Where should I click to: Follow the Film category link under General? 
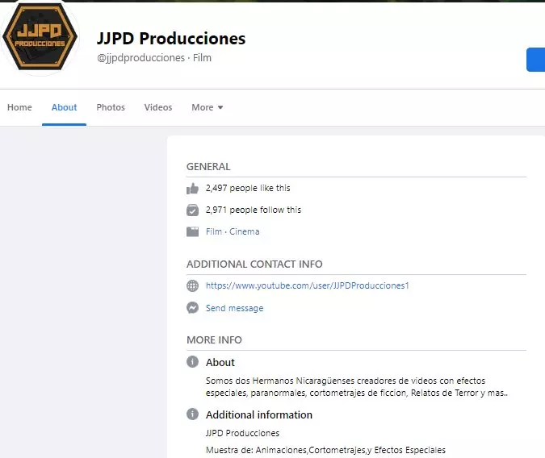tap(213, 231)
